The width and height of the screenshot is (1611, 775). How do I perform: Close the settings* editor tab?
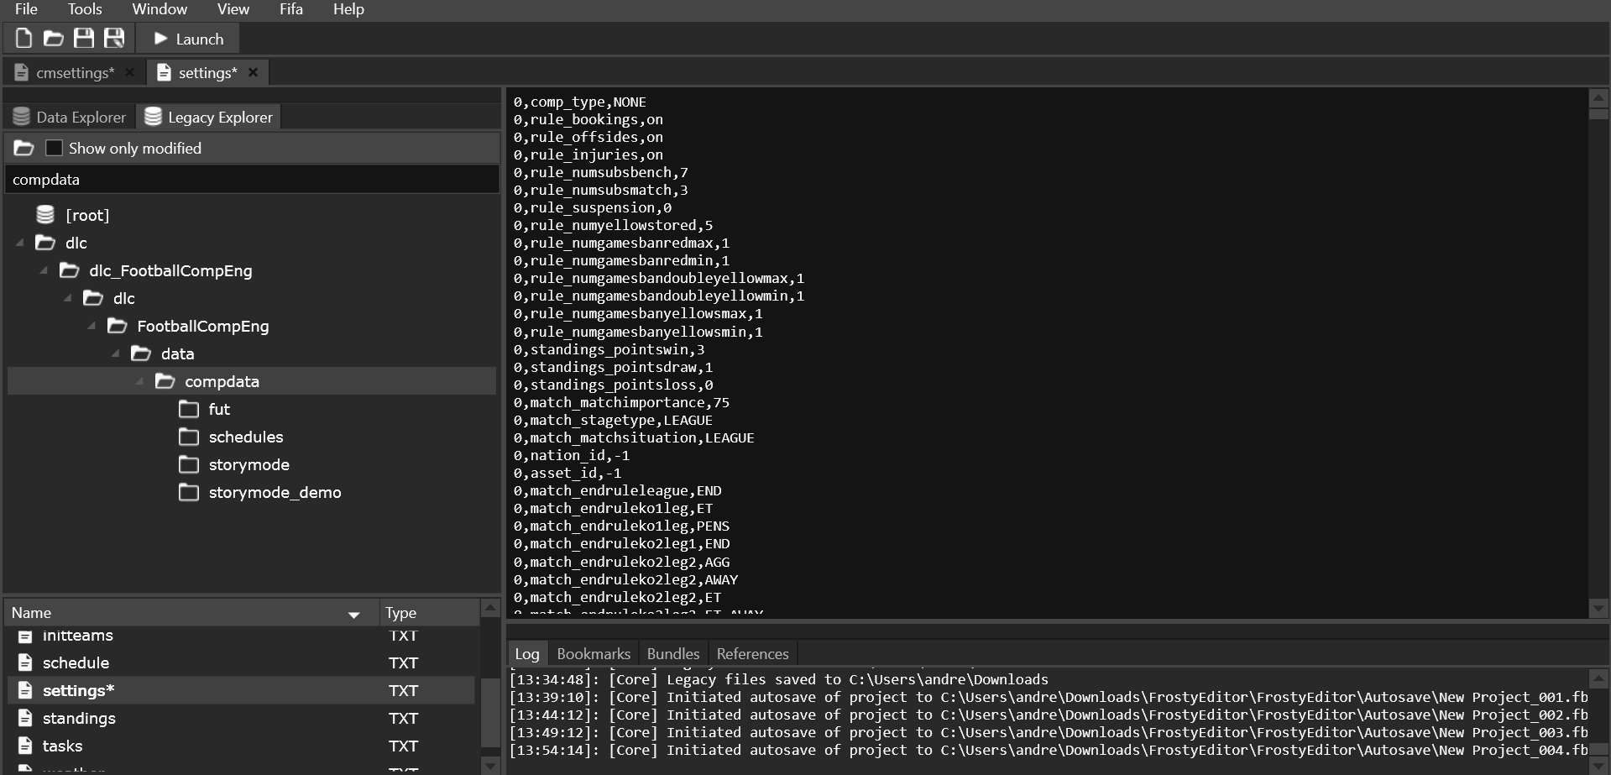(x=253, y=73)
